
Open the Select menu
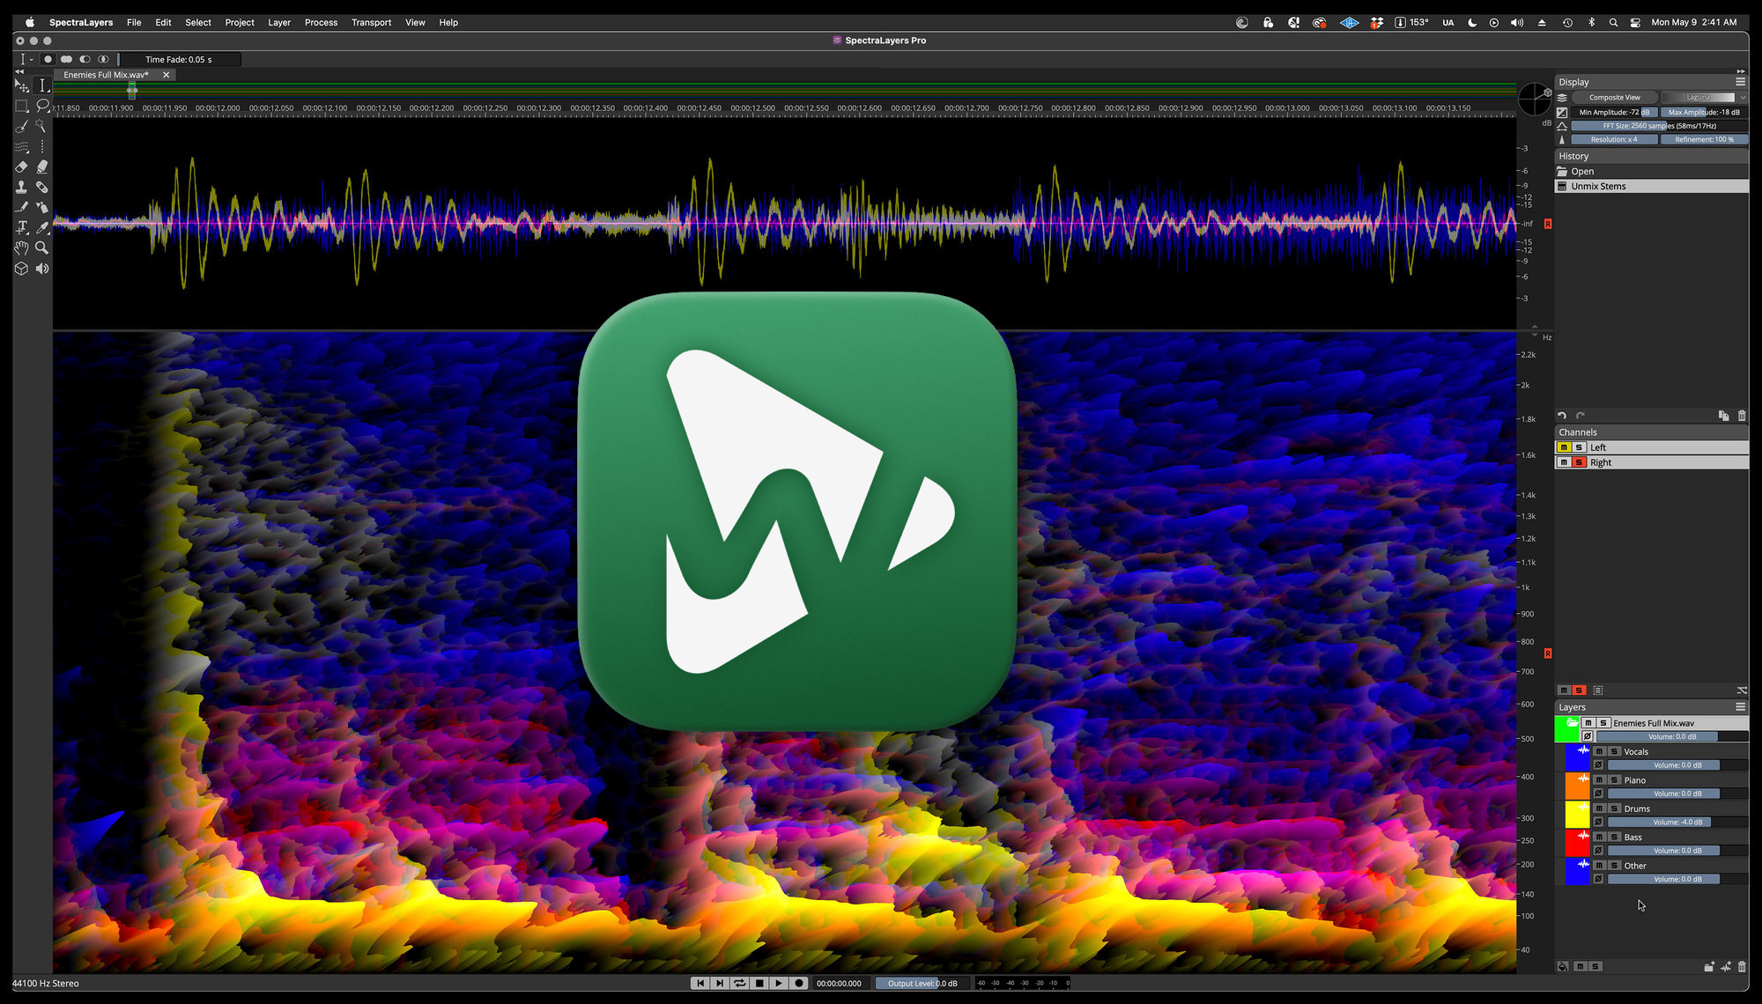click(x=198, y=22)
